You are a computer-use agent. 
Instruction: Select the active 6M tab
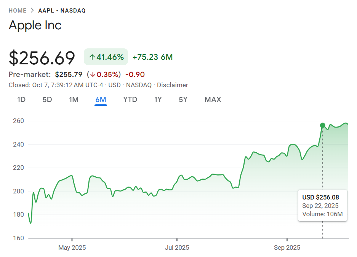[101, 100]
